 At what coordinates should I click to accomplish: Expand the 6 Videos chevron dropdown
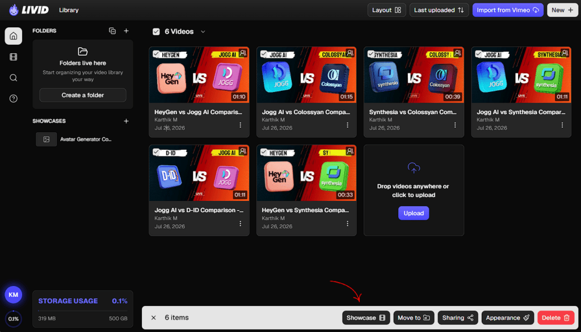point(203,32)
